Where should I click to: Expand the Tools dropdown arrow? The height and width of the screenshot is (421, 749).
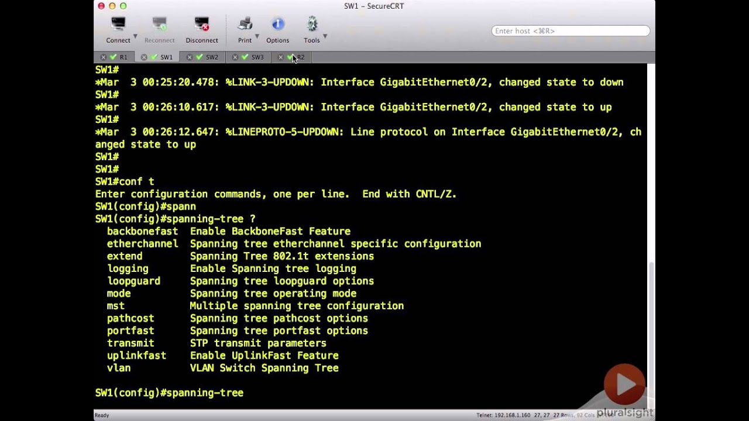pos(325,36)
